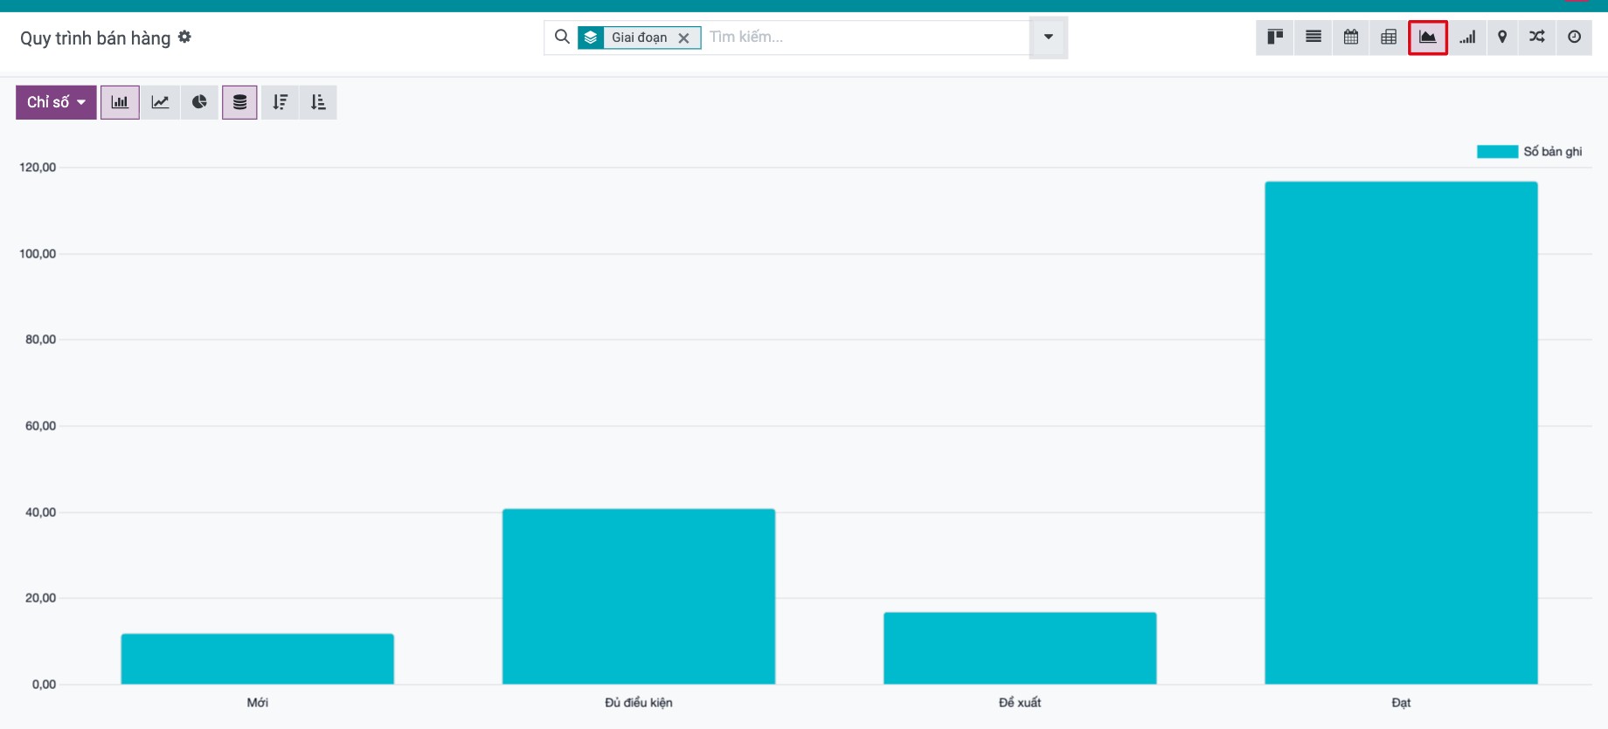Toggle Pie chart mode
This screenshot has height=729, width=1608.
tap(199, 102)
